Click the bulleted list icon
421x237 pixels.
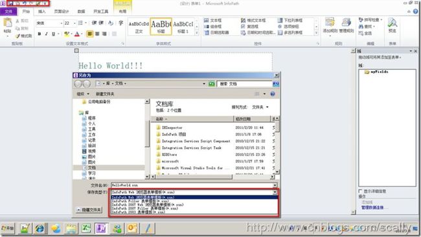pyautogui.click(x=80, y=23)
